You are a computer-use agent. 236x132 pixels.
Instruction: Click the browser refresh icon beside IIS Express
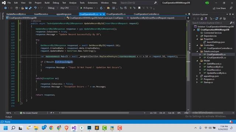[x=101, y=8]
